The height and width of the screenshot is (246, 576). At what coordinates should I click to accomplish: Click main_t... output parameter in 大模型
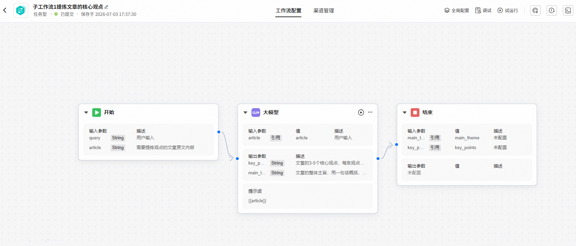(257, 173)
